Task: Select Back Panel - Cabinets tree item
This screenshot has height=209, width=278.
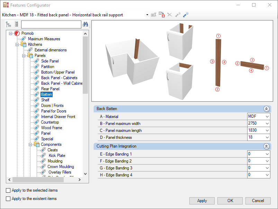Action: point(59,78)
